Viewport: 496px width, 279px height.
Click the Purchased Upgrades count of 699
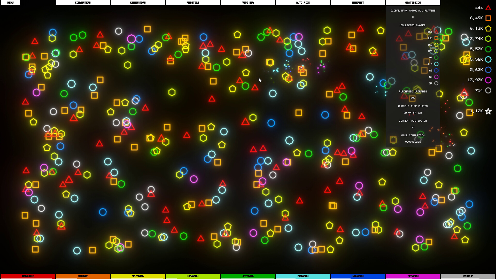click(413, 98)
